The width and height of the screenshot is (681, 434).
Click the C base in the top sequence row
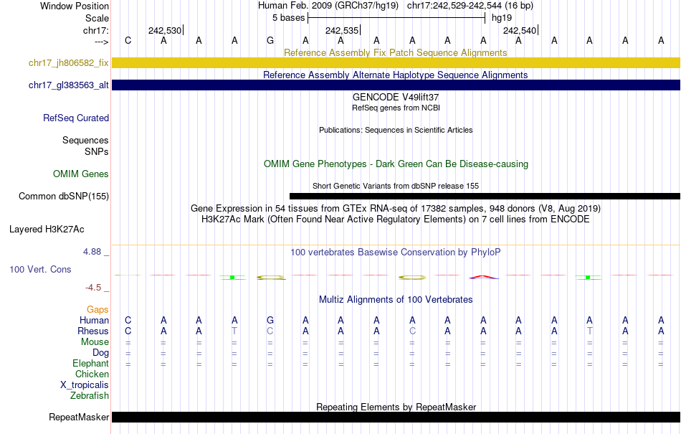[128, 40]
